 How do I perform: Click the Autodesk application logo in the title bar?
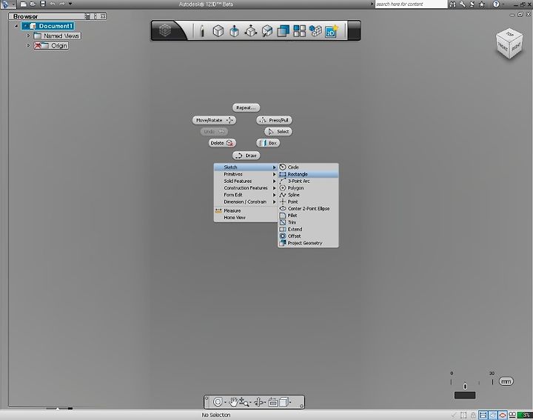tap(5, 4)
